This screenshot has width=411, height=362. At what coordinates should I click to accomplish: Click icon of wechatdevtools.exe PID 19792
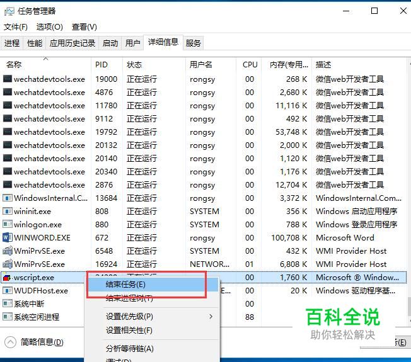coord(8,132)
